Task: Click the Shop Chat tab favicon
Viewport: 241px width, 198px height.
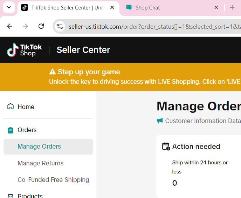Action: point(129,7)
